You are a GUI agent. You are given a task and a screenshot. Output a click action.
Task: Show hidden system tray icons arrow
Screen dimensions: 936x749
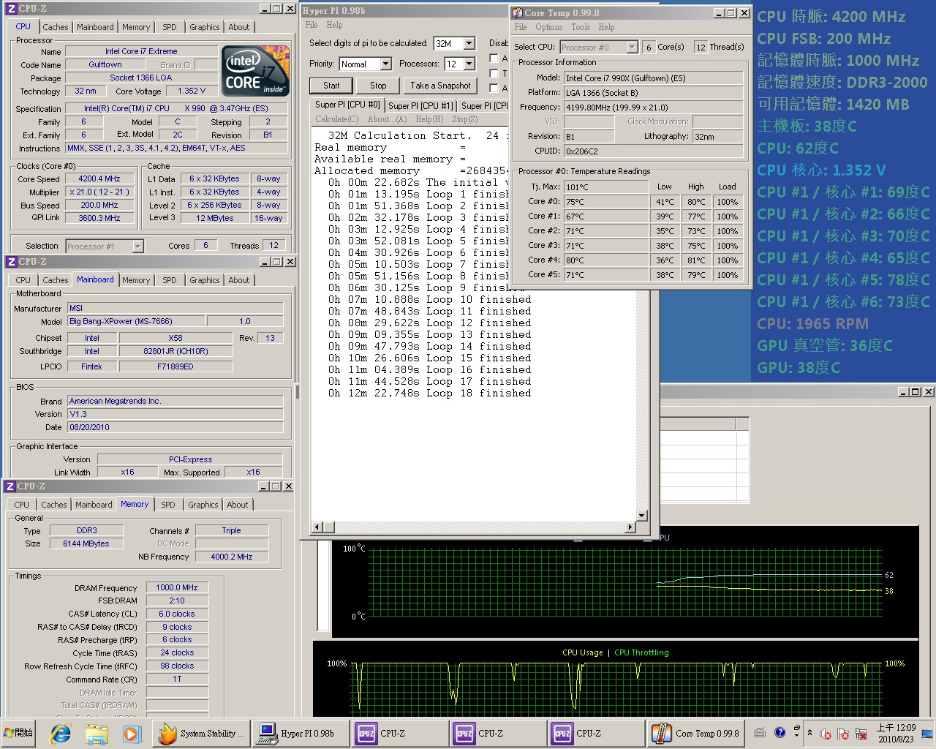809,732
